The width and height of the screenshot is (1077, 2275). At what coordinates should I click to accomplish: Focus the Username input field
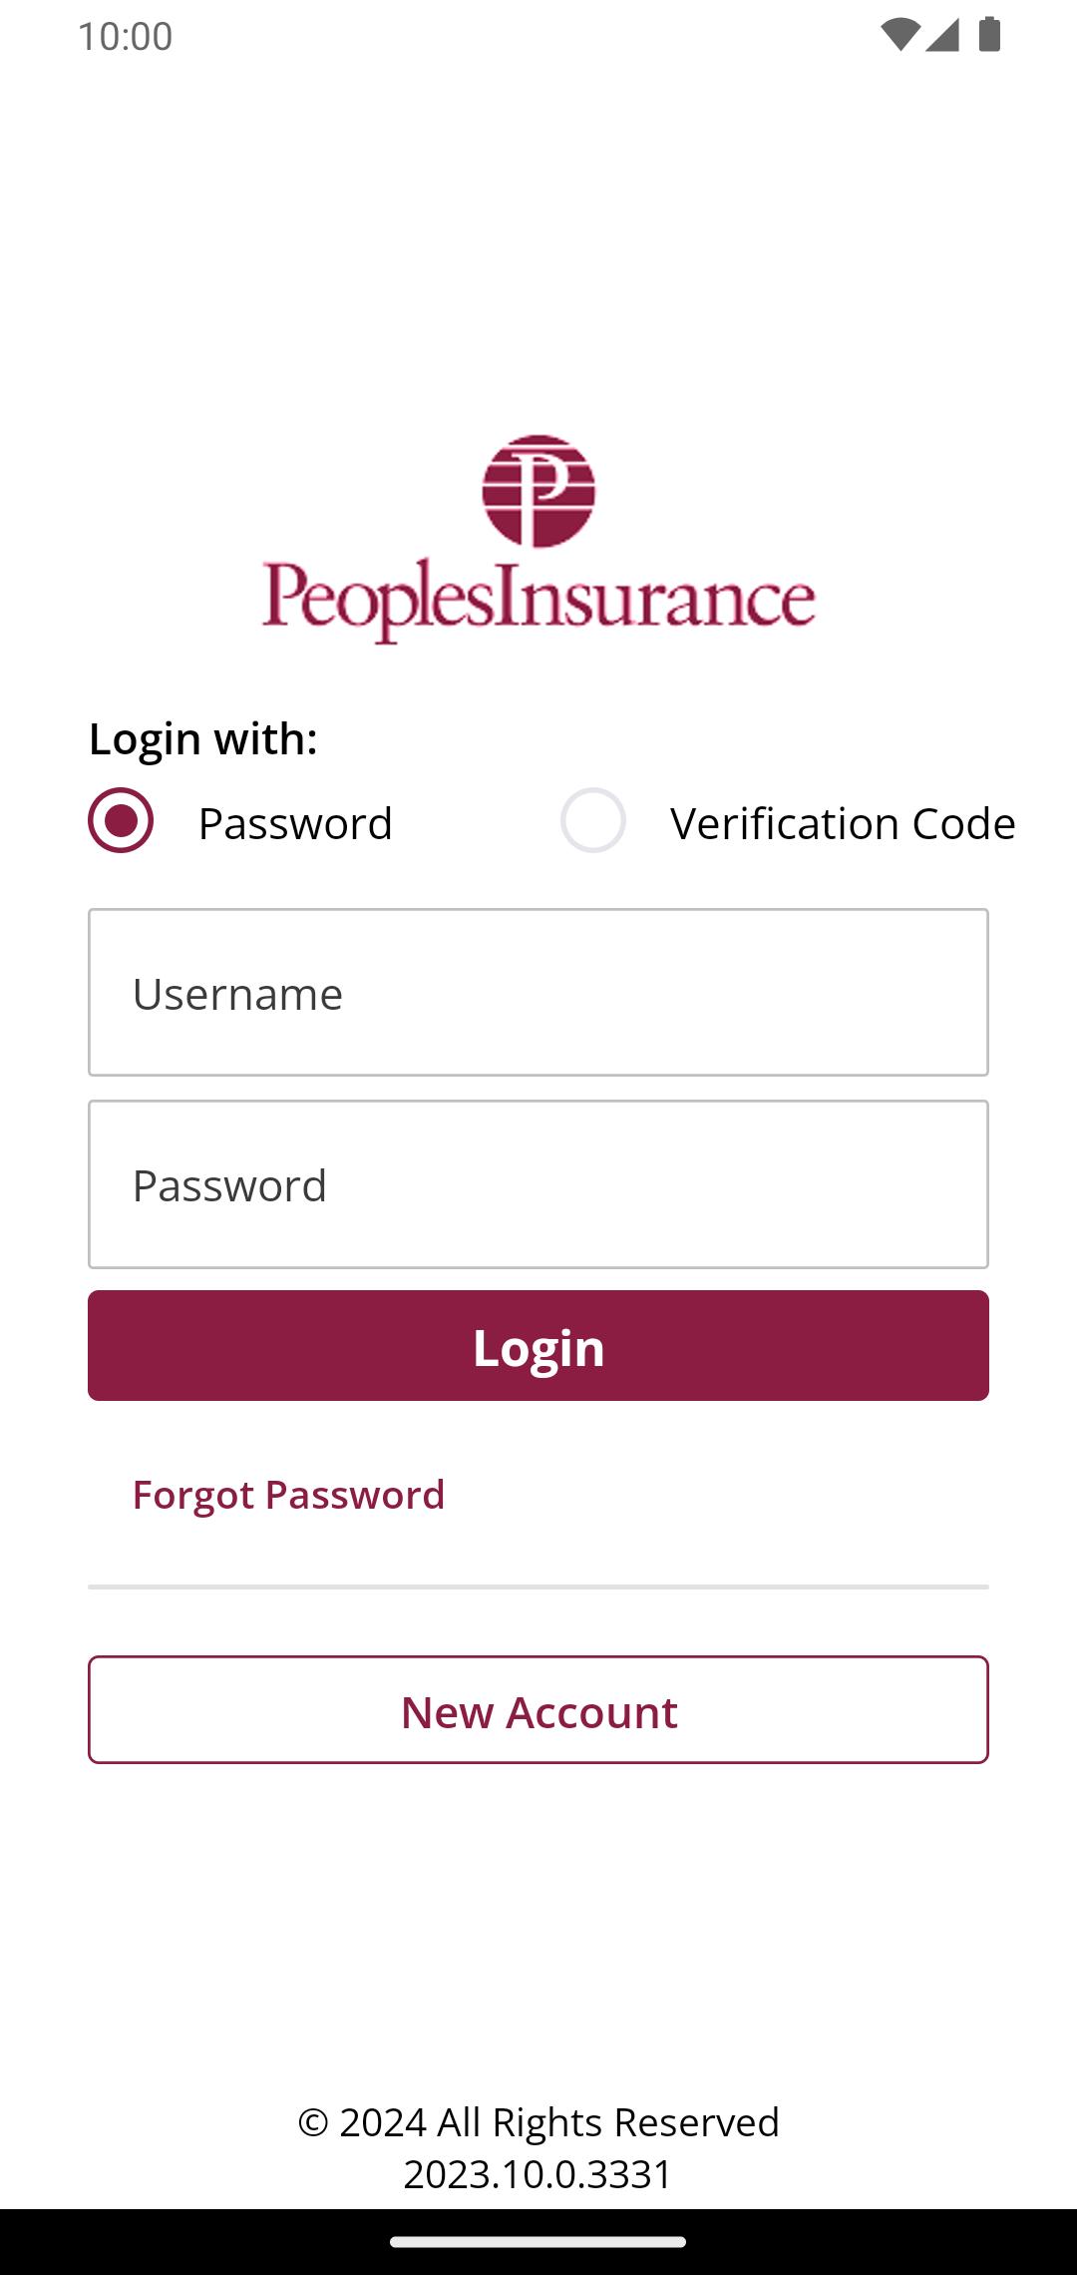pos(538,993)
